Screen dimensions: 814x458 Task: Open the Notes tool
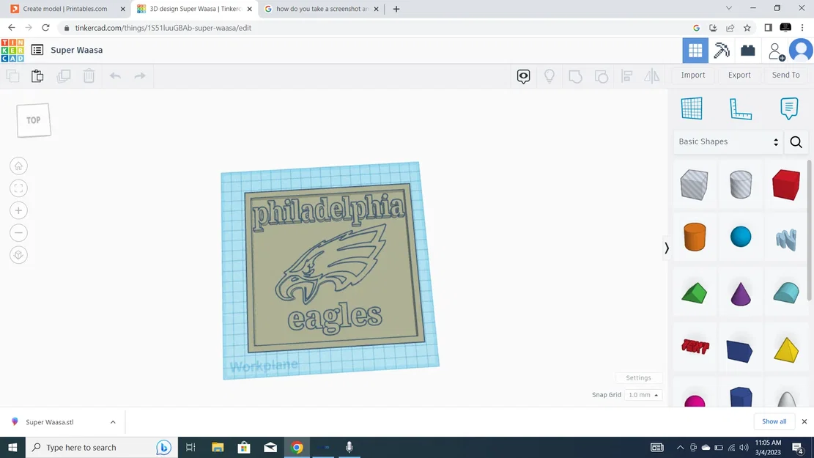tap(789, 108)
